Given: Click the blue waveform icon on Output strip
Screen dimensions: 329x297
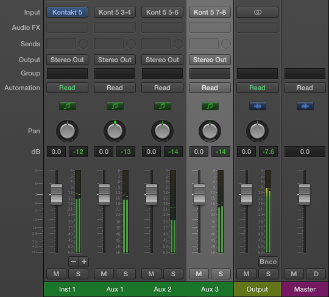Looking at the screenshot, I should (x=258, y=106).
